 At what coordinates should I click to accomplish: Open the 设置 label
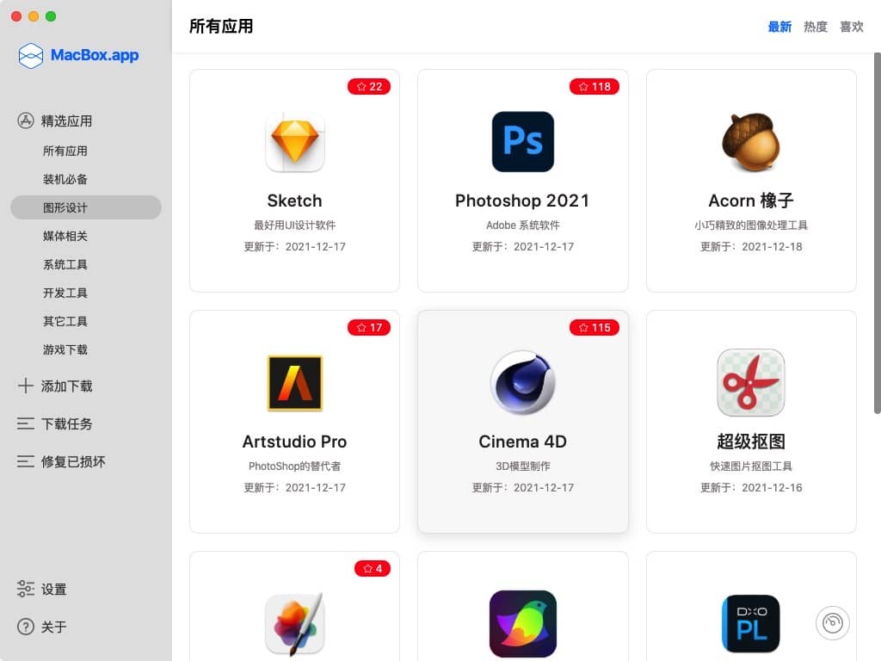click(53, 589)
